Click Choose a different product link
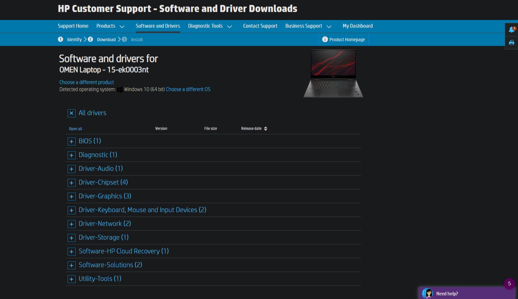The height and width of the screenshot is (299, 518). click(87, 82)
